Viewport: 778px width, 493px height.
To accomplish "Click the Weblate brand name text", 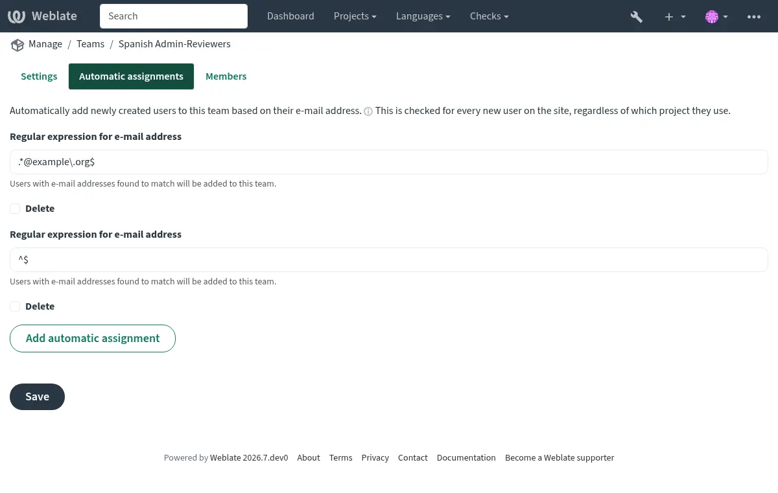I will pyautogui.click(x=54, y=16).
